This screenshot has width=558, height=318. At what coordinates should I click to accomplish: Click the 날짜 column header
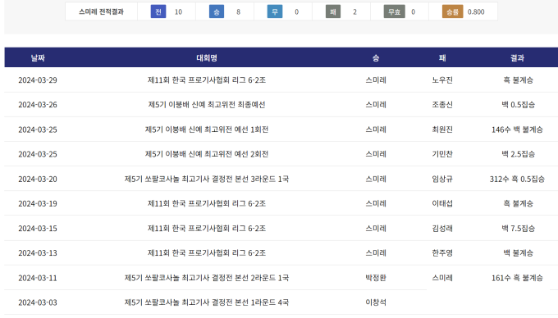pos(38,57)
